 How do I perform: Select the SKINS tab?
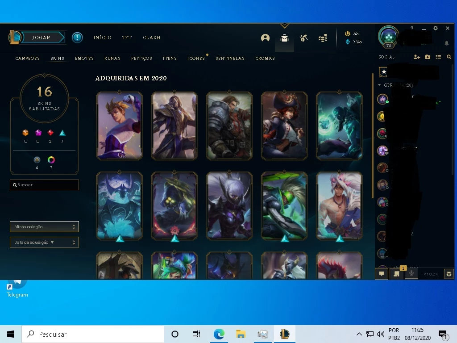coord(58,59)
